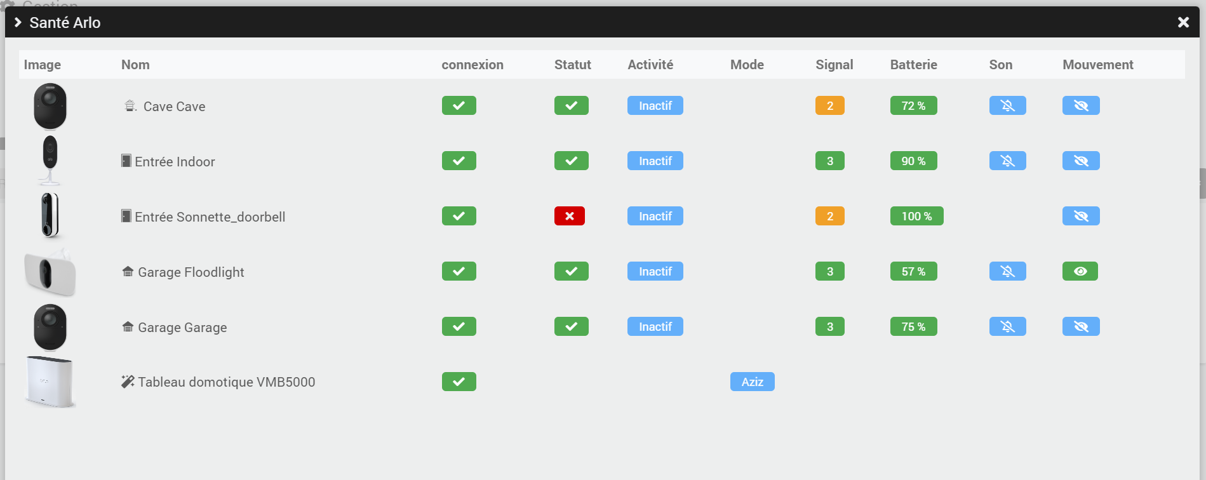Click the Cave Cave Statut check badge
Viewport: 1206px width, 480px height.
[571, 105]
